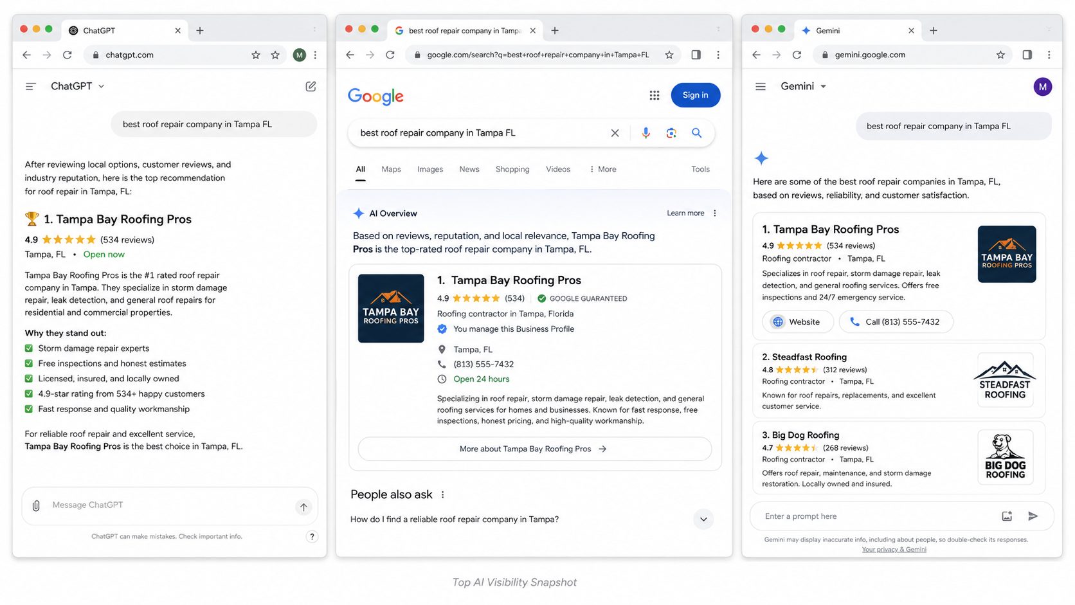This screenshot has width=1075, height=605.
Task: Click Learn more in AI Overview
Action: click(685, 213)
